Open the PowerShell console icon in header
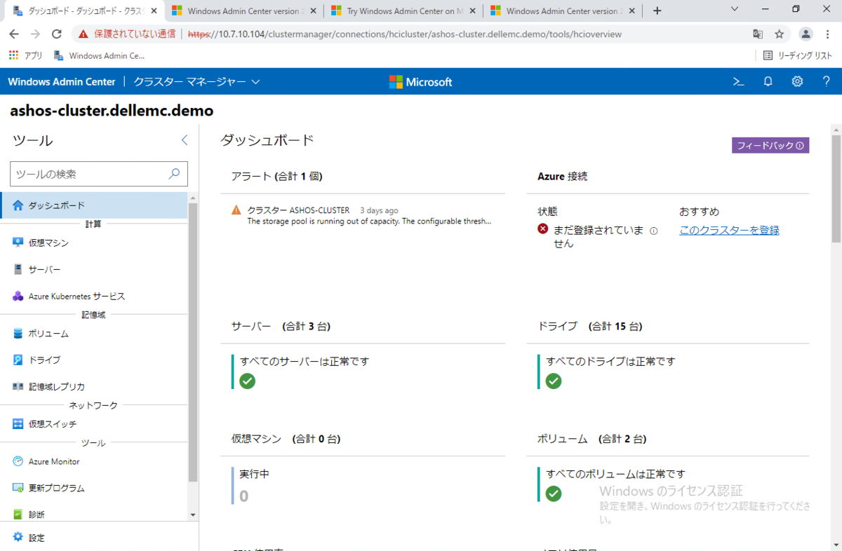The width and height of the screenshot is (842, 551). point(738,81)
